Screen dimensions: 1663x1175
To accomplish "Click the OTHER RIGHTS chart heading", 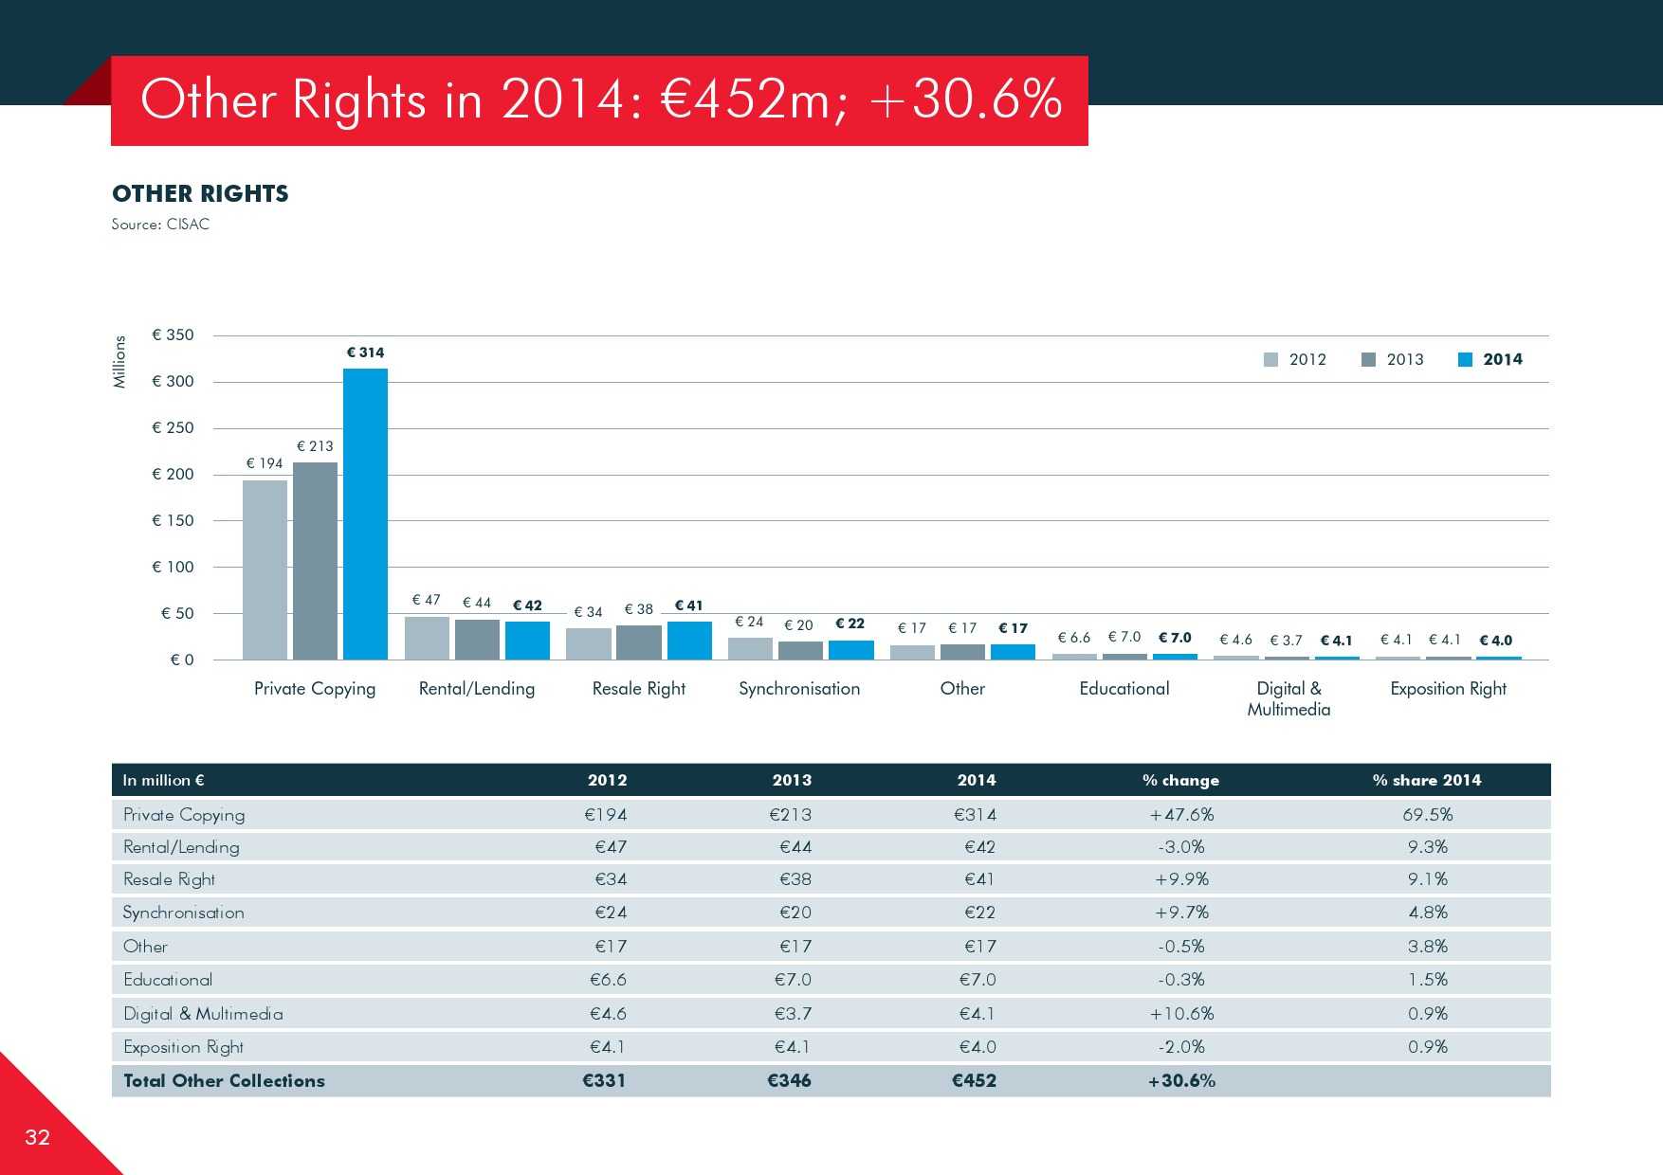I will [200, 194].
